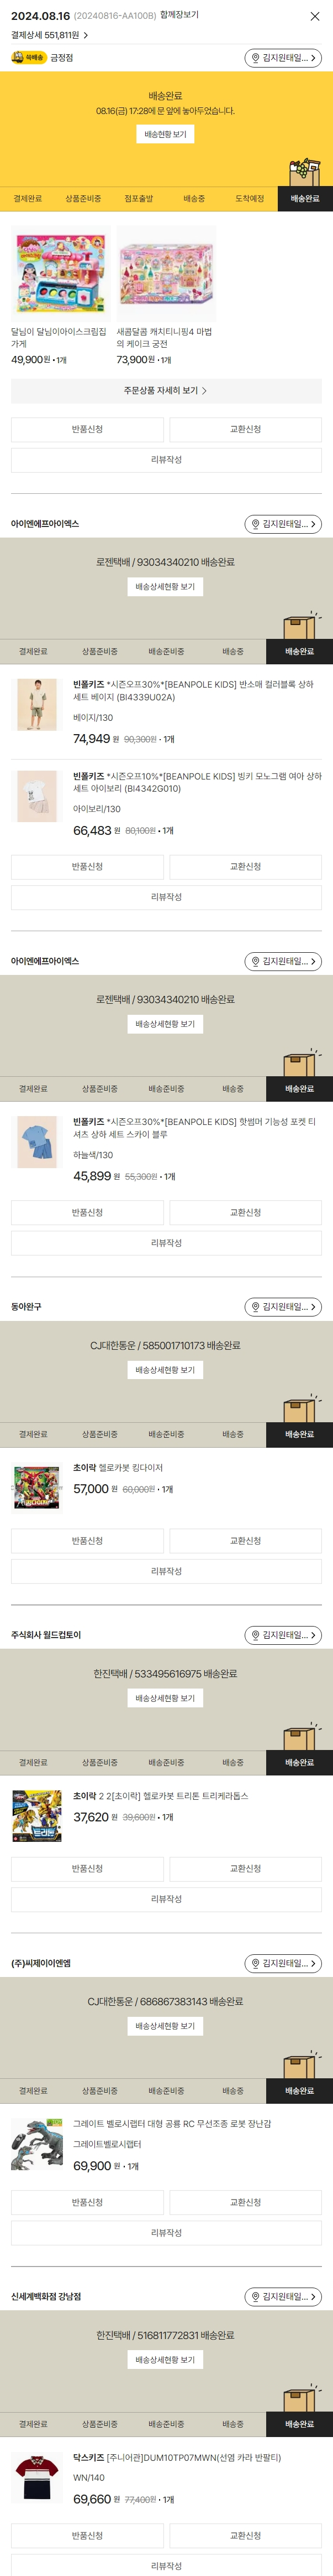
Task: Tap the location pin in 금정점 address button
Action: [255, 58]
